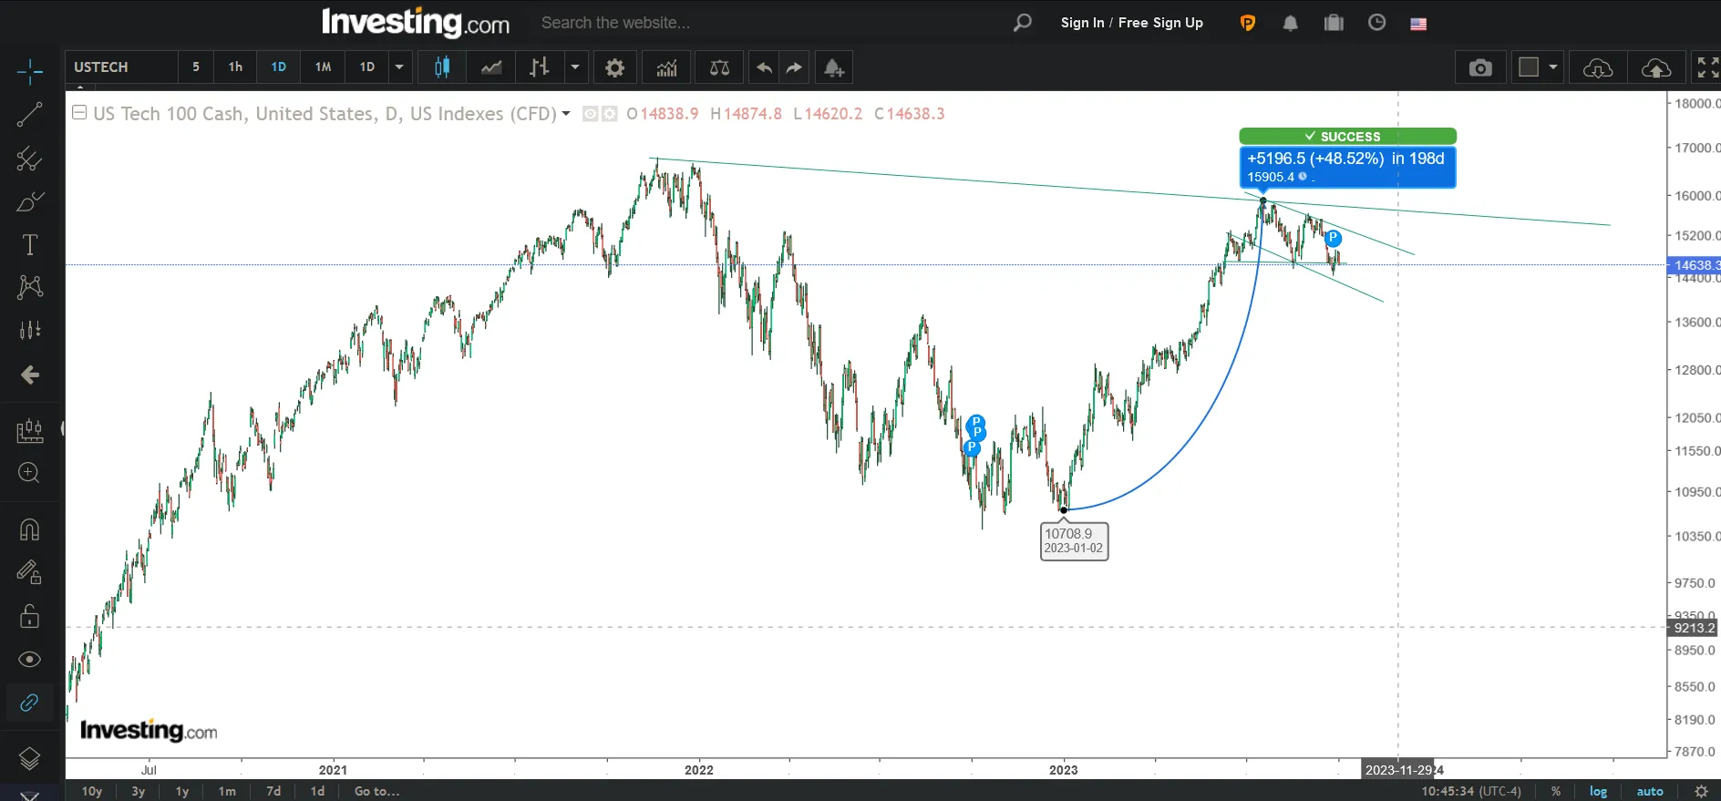
Task: Collapse the US Tech 100 legend
Action: 79,113
